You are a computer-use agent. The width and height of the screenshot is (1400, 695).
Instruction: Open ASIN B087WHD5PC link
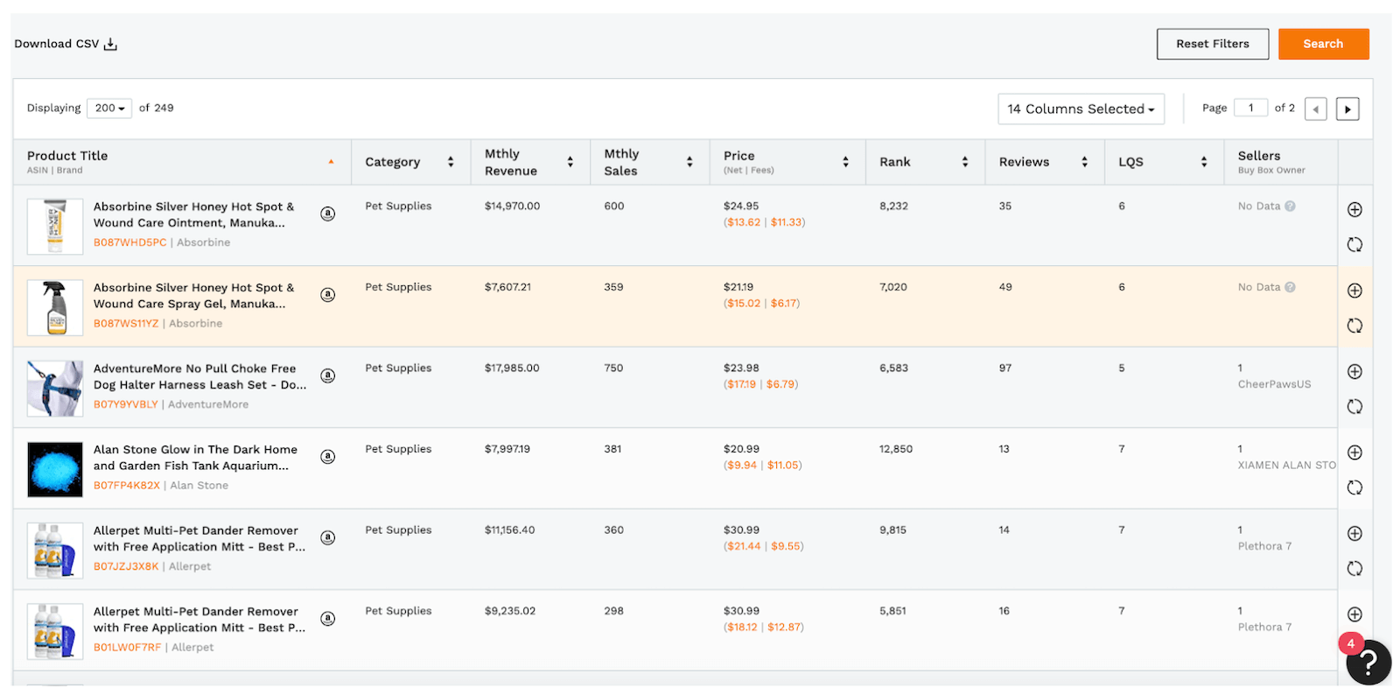point(129,242)
